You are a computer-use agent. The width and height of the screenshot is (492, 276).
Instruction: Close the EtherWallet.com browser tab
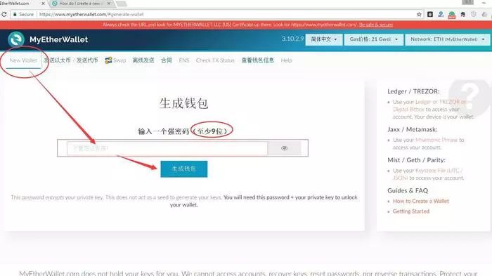point(44,4)
